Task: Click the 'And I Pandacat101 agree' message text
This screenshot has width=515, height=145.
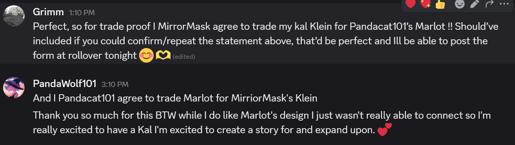Action: pos(175,98)
